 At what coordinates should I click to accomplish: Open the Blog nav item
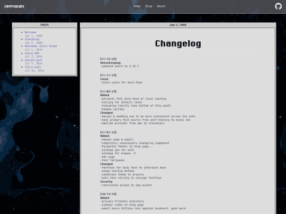point(148,6)
